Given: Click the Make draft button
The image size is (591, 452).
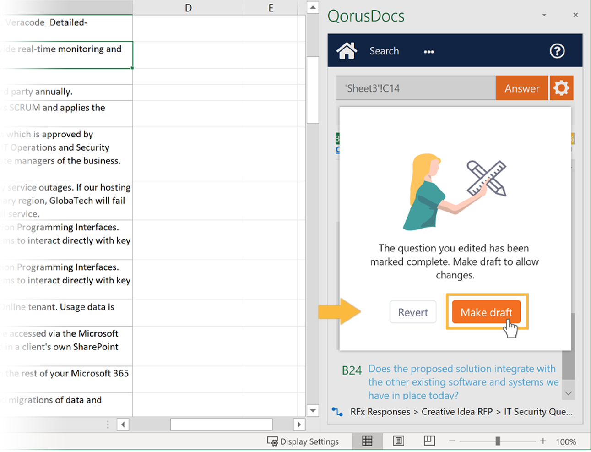Looking at the screenshot, I should click(x=486, y=312).
